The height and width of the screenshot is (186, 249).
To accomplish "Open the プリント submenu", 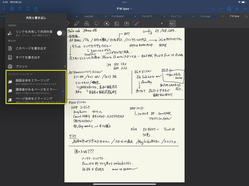I will [37, 66].
